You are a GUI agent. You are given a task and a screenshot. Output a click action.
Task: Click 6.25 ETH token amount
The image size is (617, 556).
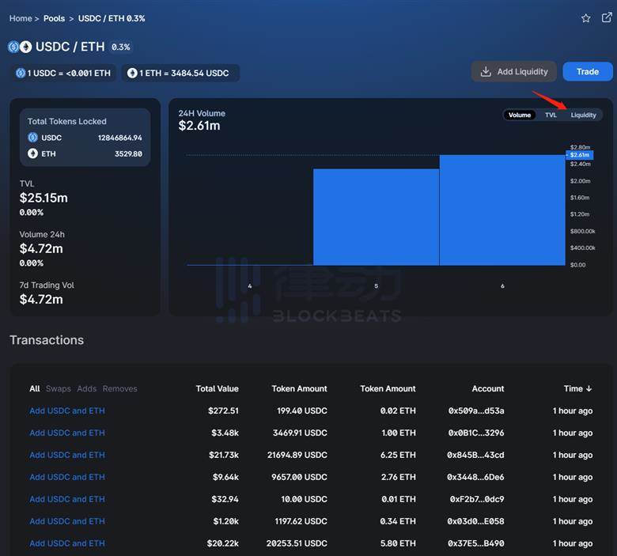(398, 455)
